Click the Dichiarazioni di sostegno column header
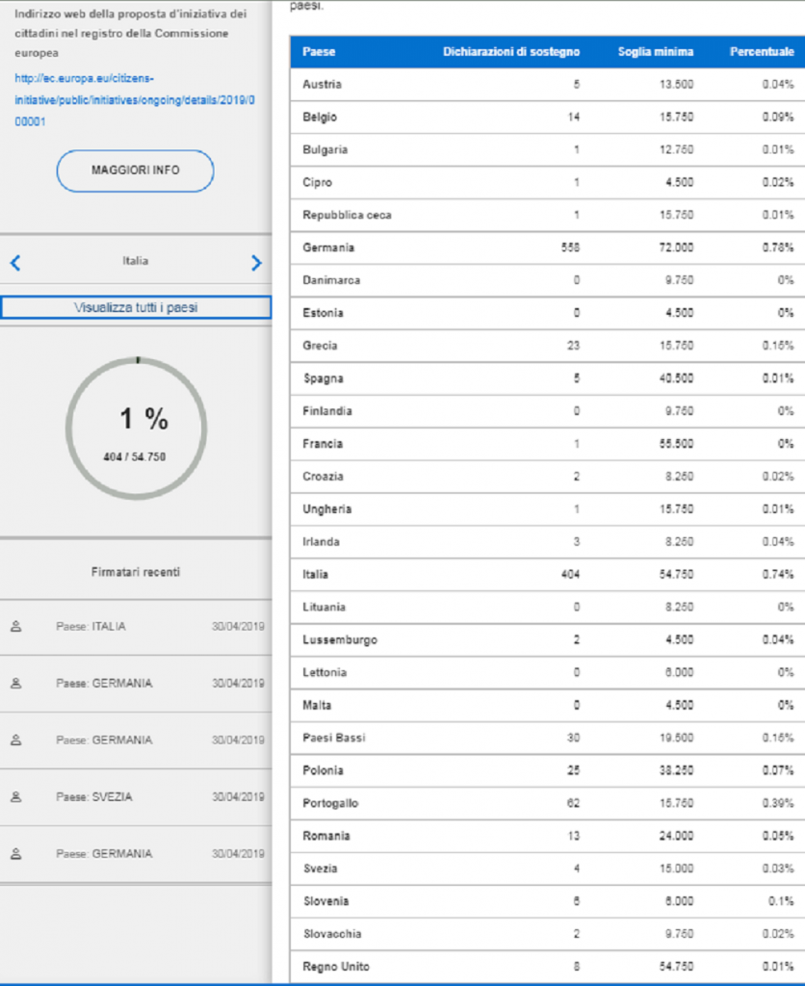805x986 pixels. pyautogui.click(x=511, y=52)
